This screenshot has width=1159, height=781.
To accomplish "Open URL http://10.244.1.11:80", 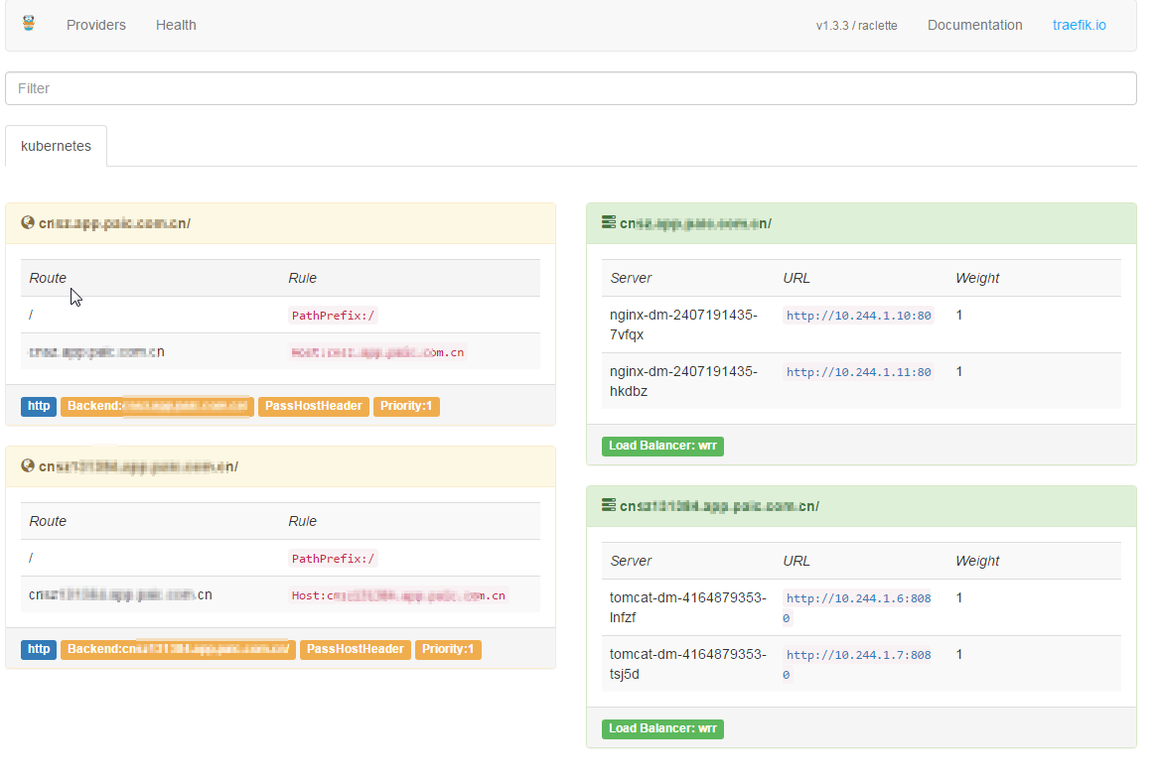I will 859,372.
